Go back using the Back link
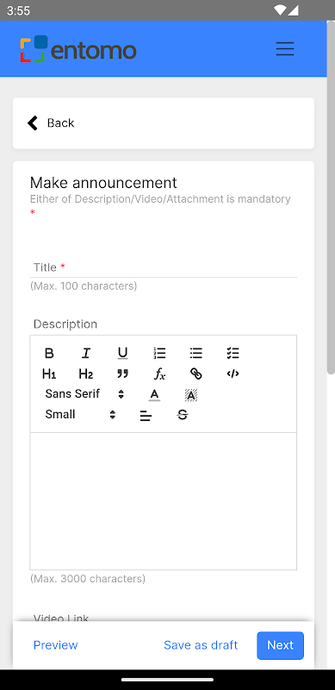Image resolution: width=335 pixels, height=690 pixels. tap(51, 122)
